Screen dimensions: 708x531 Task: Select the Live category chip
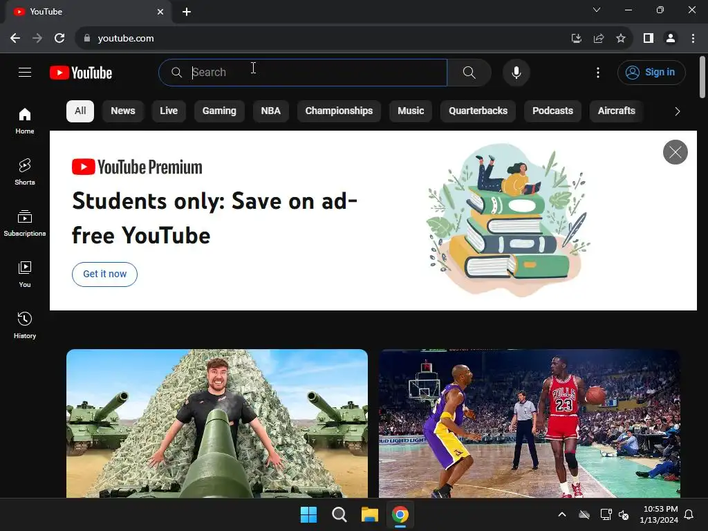pyautogui.click(x=169, y=111)
